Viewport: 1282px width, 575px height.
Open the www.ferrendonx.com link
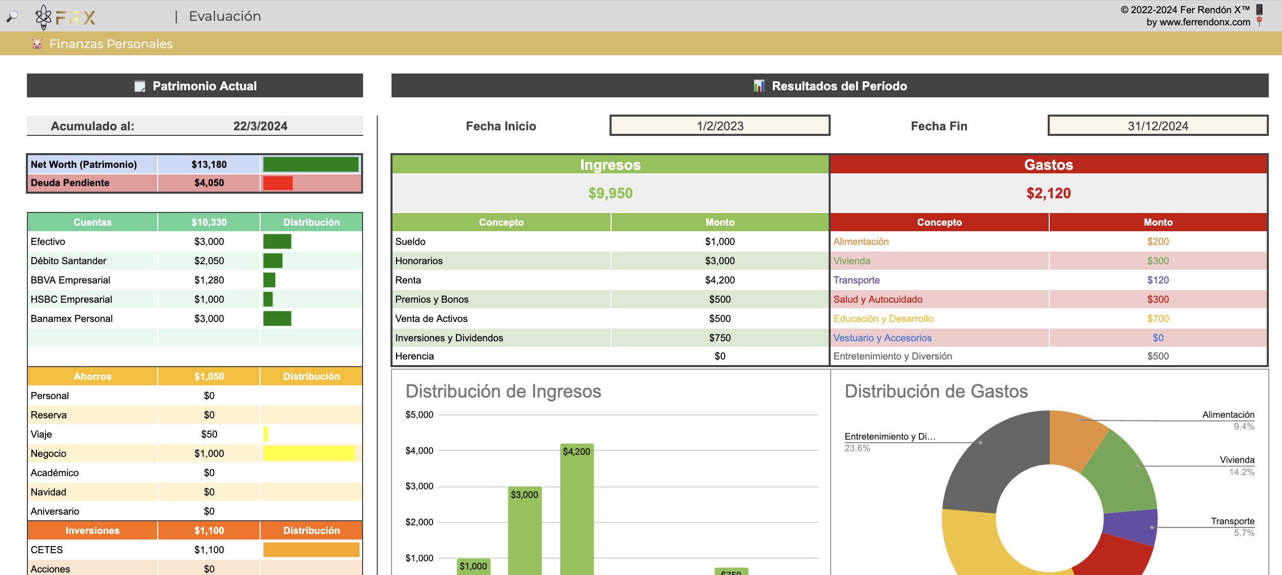(1205, 22)
